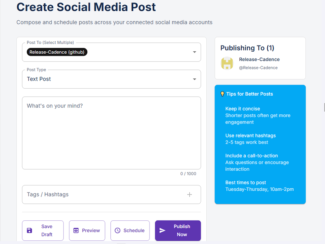Click the Preview button

[x=87, y=230]
